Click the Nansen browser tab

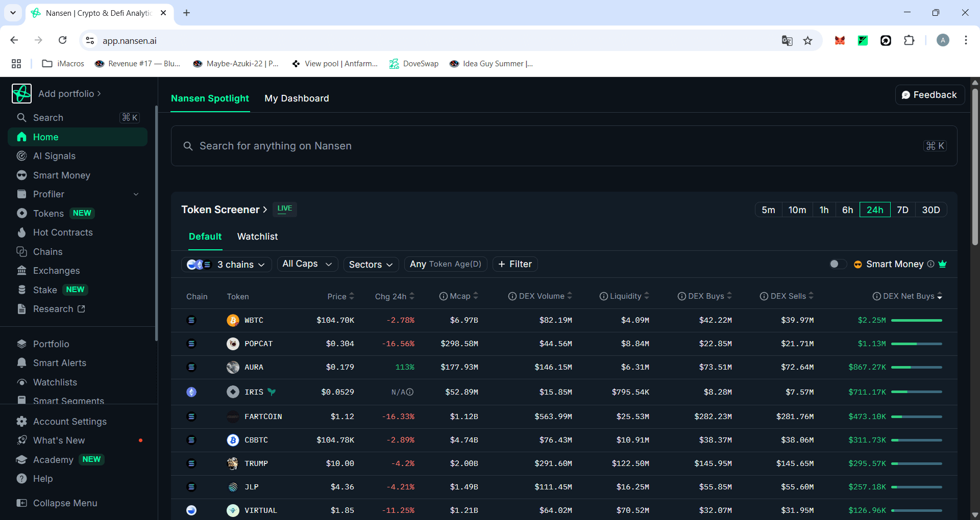pyautogui.click(x=100, y=13)
